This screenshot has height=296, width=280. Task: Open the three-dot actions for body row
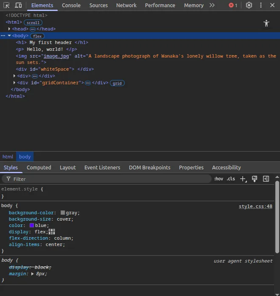pyautogui.click(x=3, y=36)
